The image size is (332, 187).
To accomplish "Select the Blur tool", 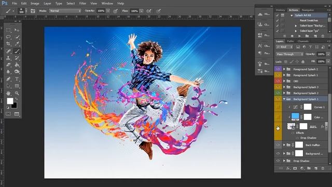I will (8, 72).
